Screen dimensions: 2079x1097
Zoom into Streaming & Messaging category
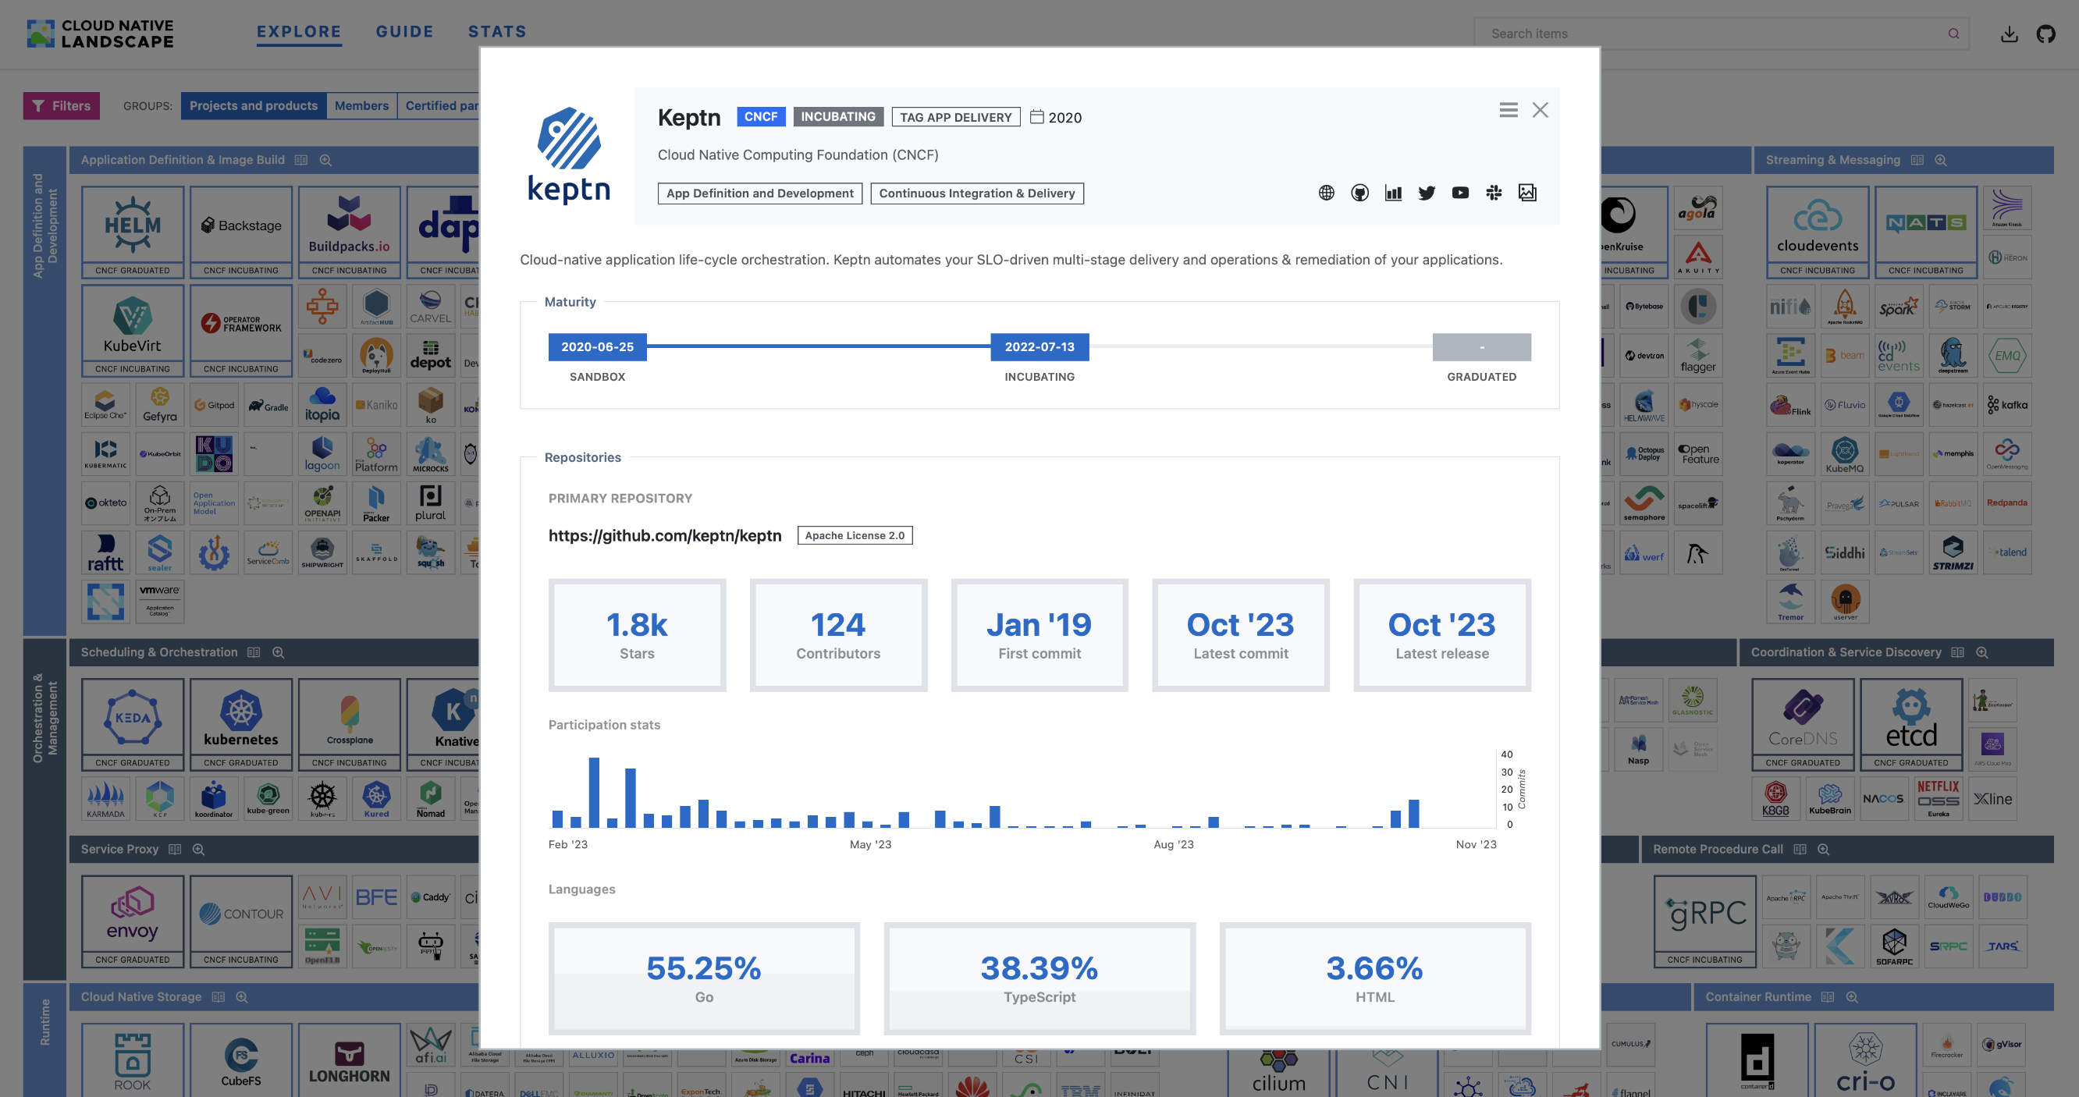(x=1940, y=161)
